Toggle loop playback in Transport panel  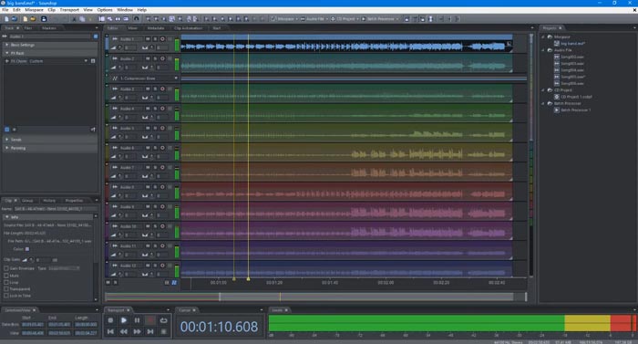point(163,320)
